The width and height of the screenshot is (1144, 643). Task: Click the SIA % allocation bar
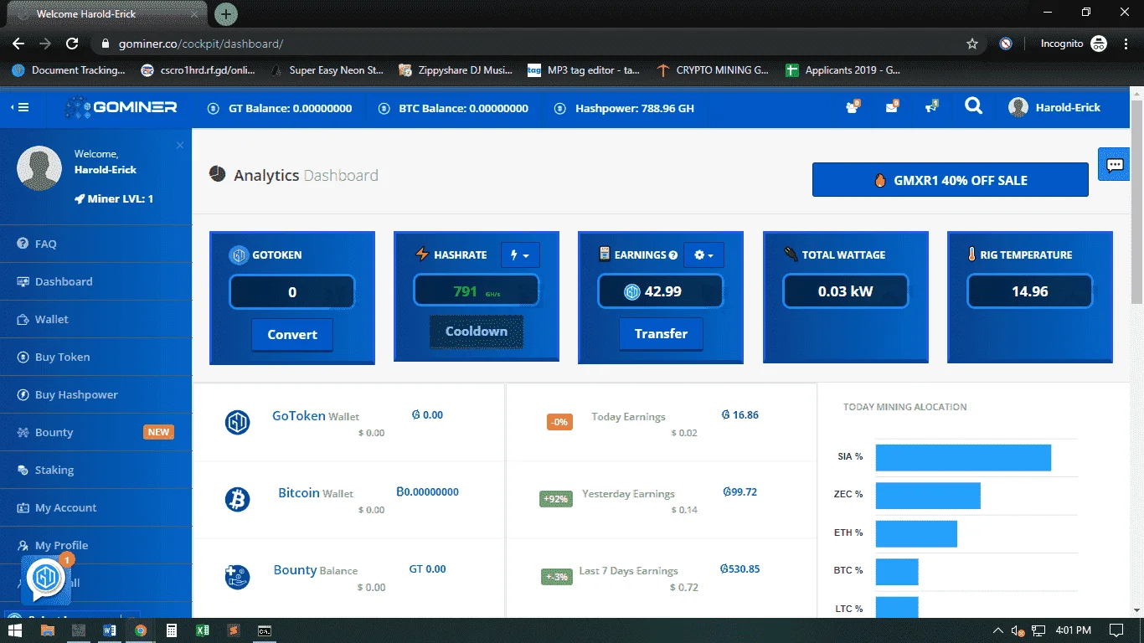point(963,457)
